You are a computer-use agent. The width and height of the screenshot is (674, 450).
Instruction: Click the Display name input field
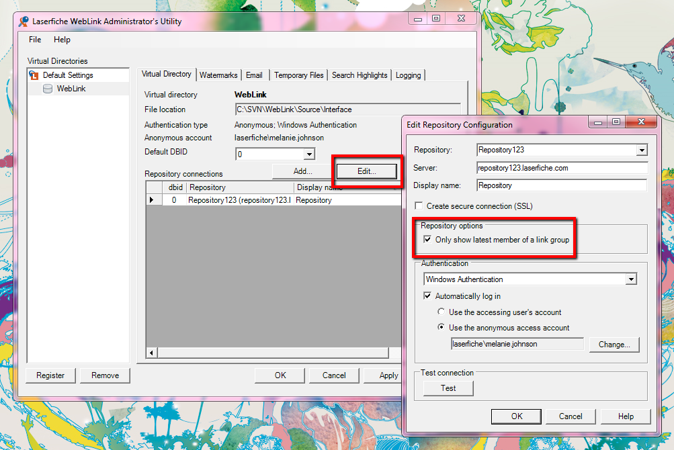click(x=562, y=185)
